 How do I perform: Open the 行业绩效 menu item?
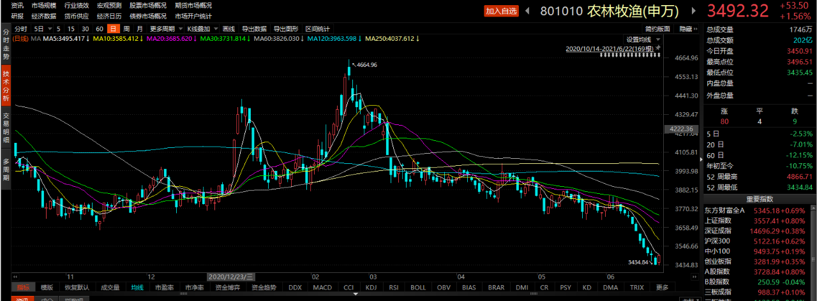point(77,5)
